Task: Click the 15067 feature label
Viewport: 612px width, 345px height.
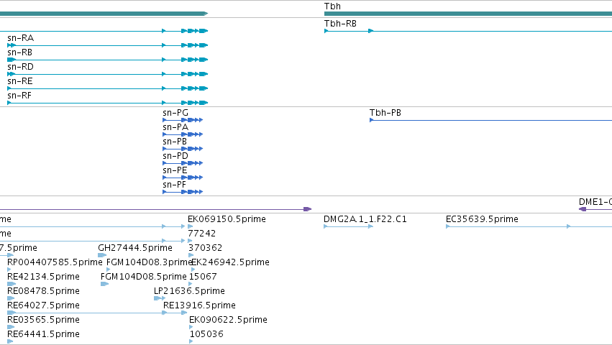Action: 203,277
